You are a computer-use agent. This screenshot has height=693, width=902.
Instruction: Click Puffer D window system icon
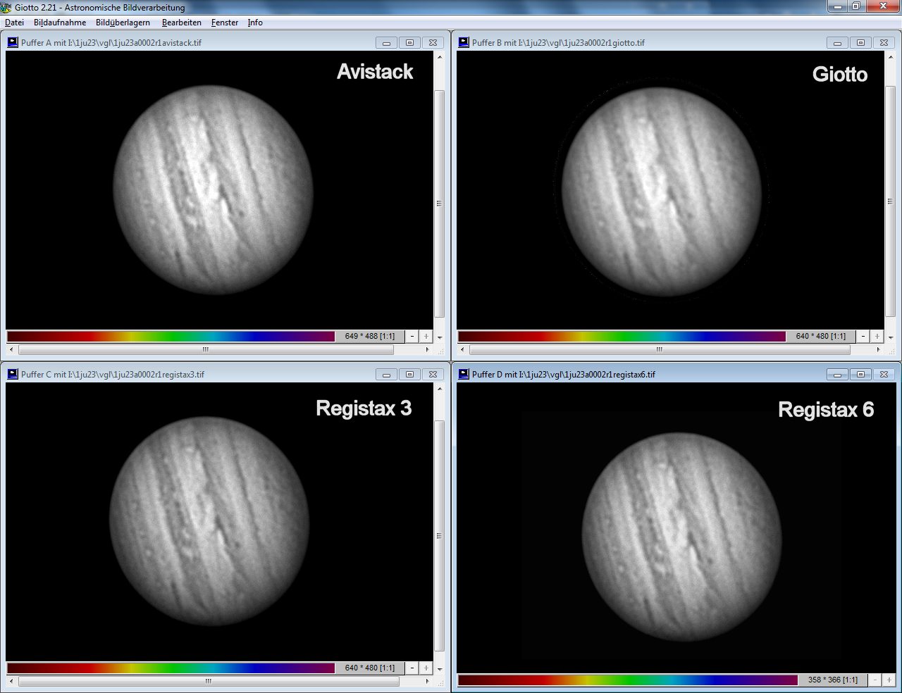pyautogui.click(x=464, y=374)
